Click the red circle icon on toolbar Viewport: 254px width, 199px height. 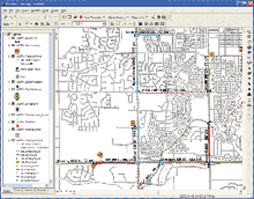(81, 17)
